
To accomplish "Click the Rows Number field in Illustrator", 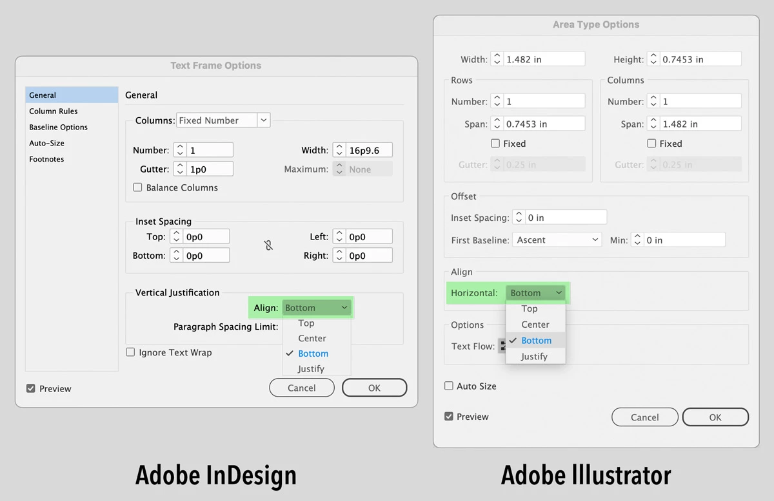I will (x=544, y=101).
